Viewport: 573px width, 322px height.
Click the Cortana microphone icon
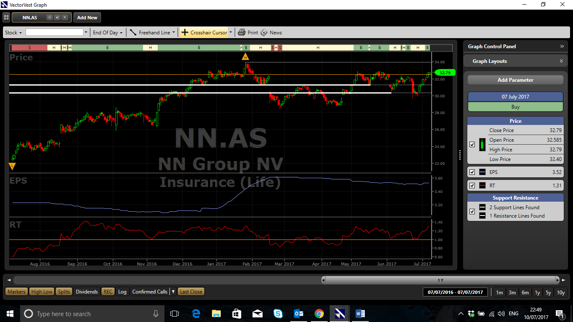156,314
